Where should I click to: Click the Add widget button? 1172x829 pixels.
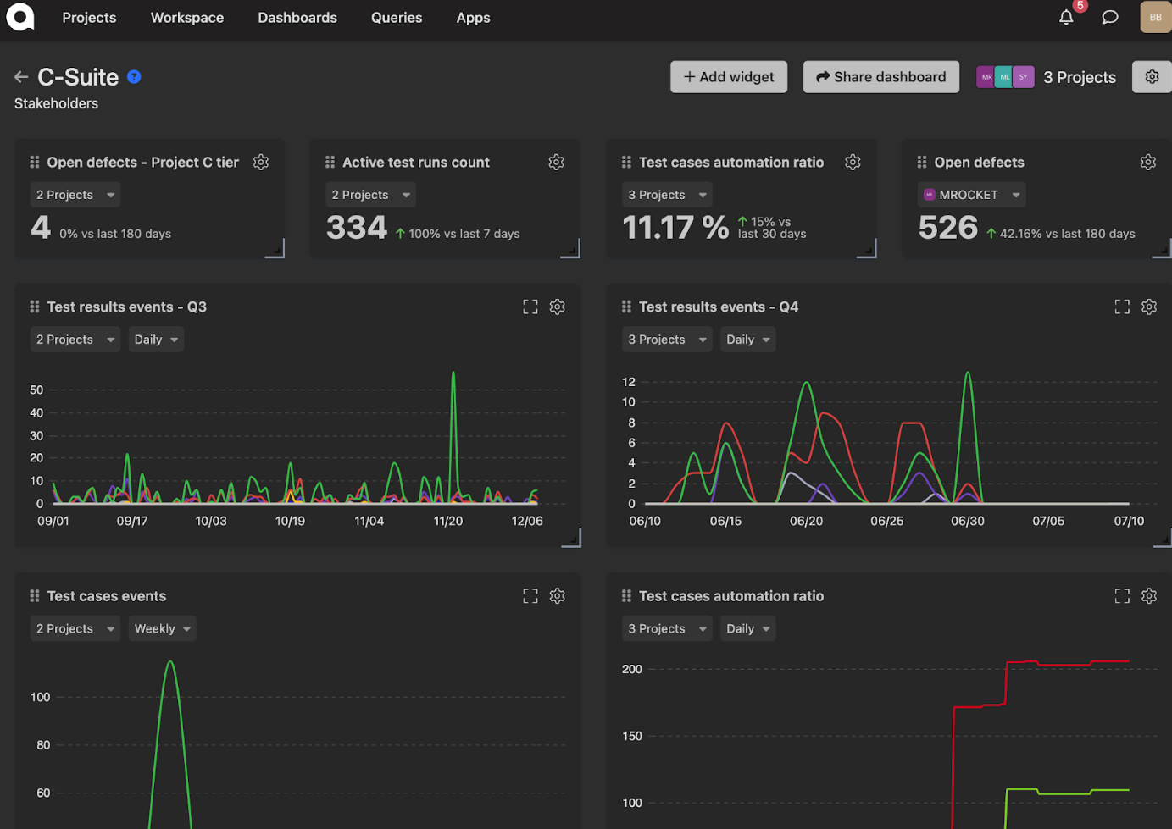(x=728, y=77)
